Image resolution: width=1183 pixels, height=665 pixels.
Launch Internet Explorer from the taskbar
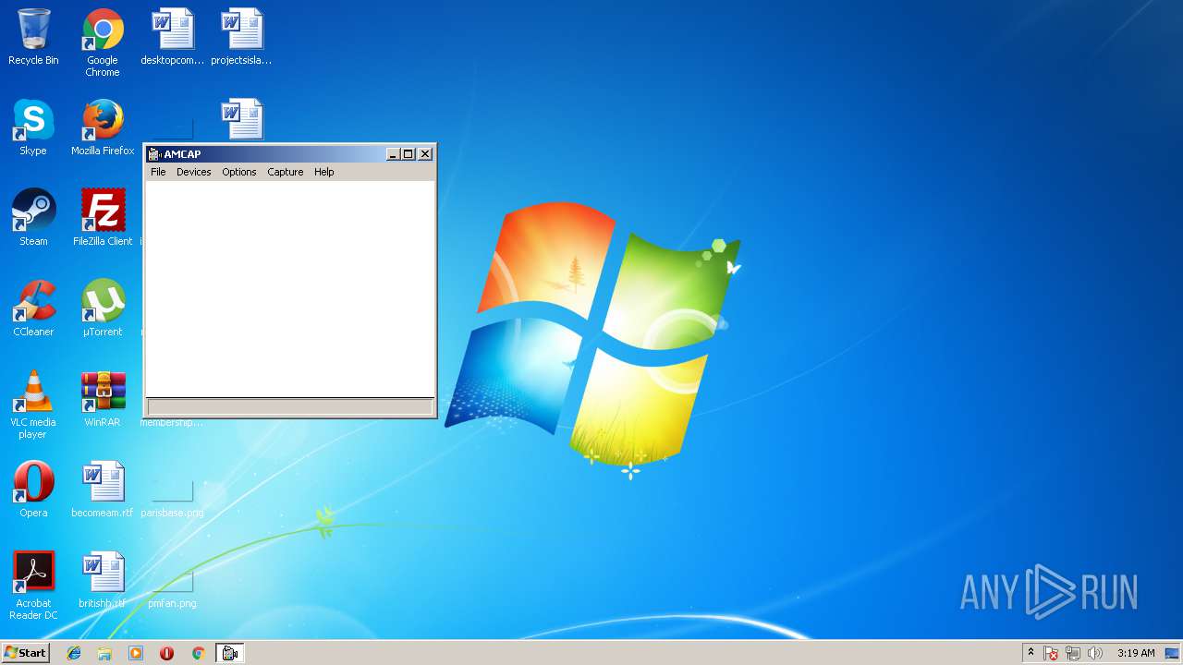[74, 653]
